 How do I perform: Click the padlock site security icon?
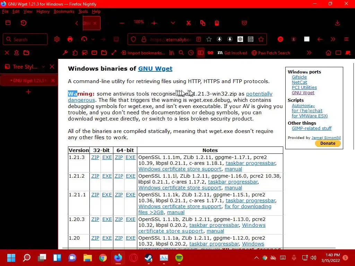pos(144,39)
